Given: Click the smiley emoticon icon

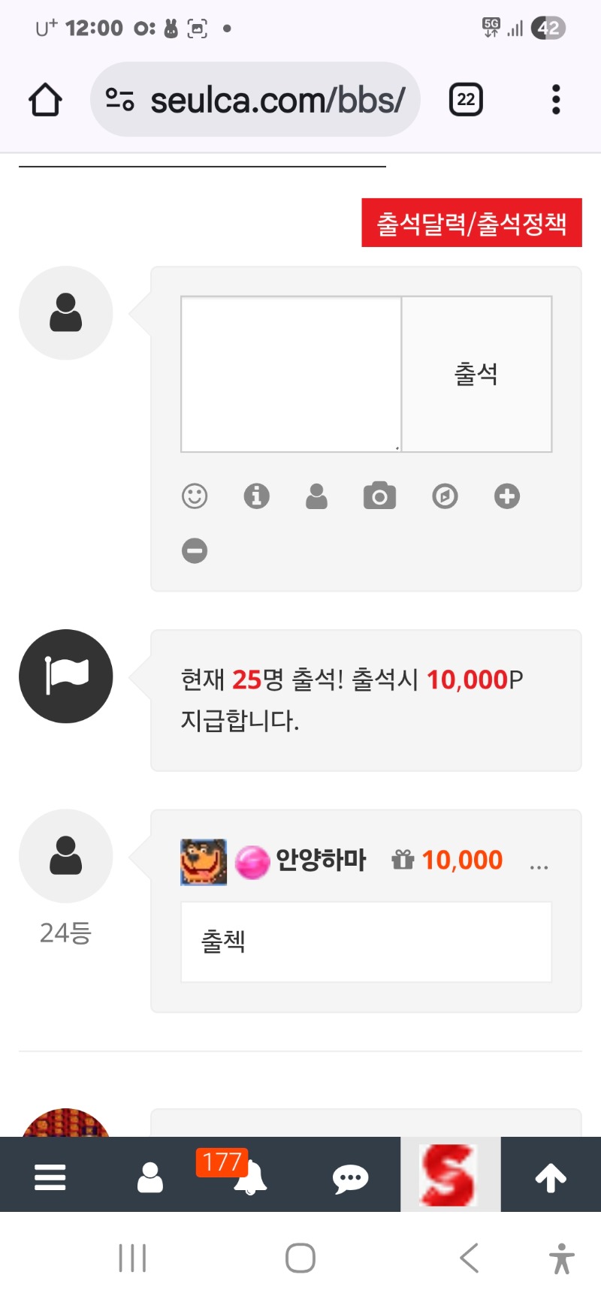Looking at the screenshot, I should (x=195, y=496).
